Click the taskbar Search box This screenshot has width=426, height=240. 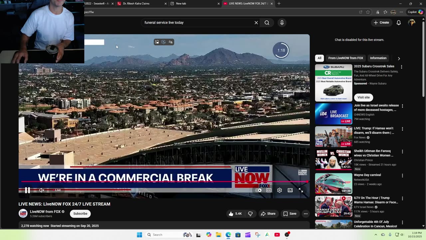click(170, 235)
